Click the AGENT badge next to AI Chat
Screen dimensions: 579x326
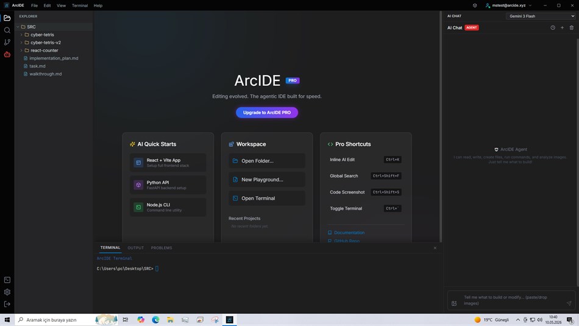click(472, 27)
